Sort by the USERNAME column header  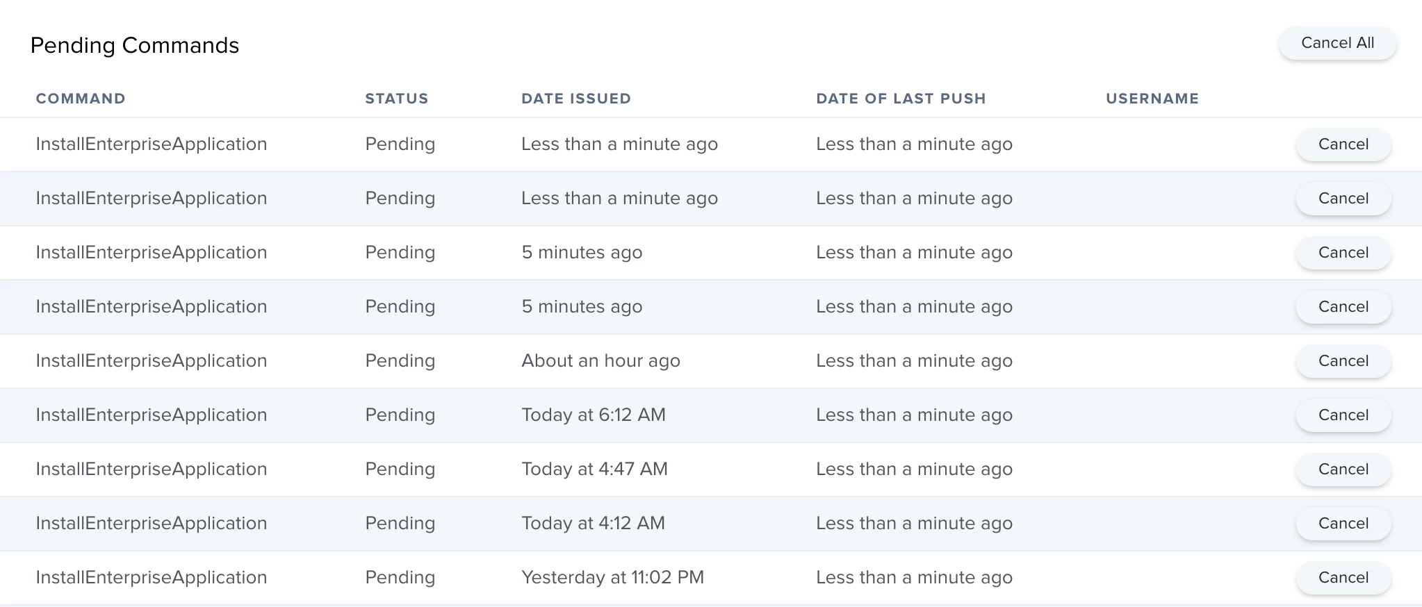click(1152, 99)
